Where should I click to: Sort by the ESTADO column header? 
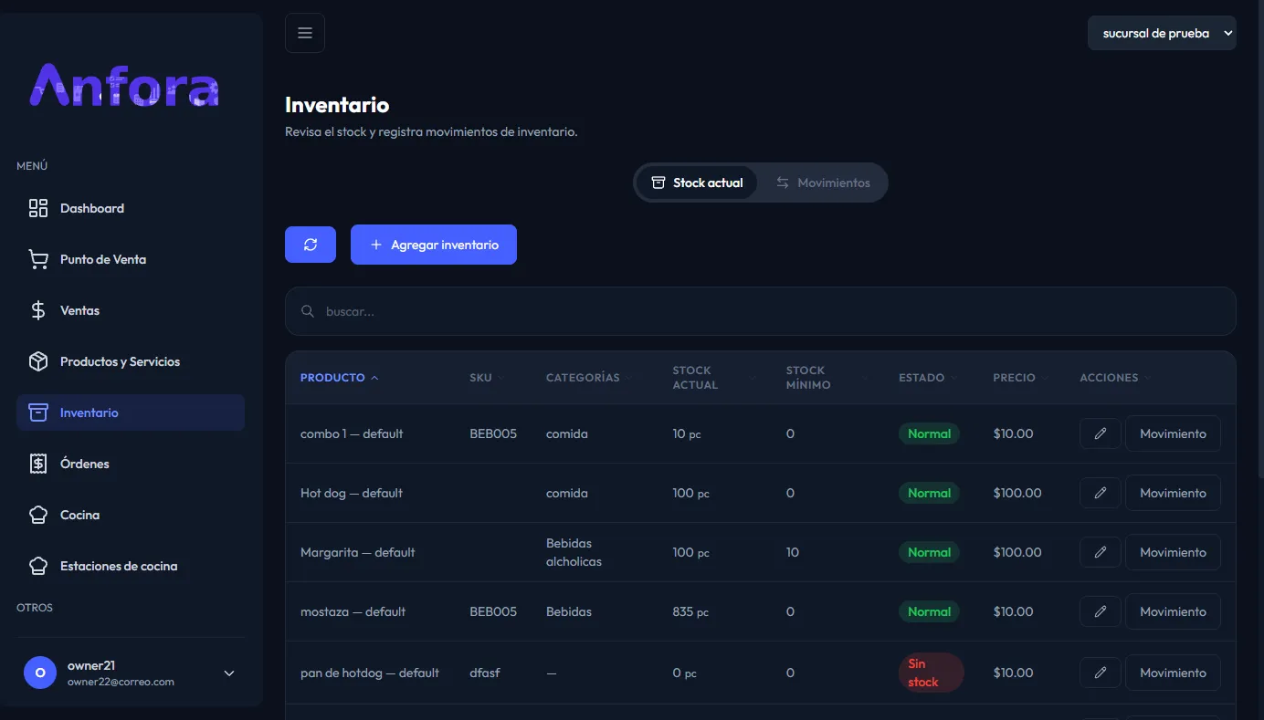pos(928,378)
